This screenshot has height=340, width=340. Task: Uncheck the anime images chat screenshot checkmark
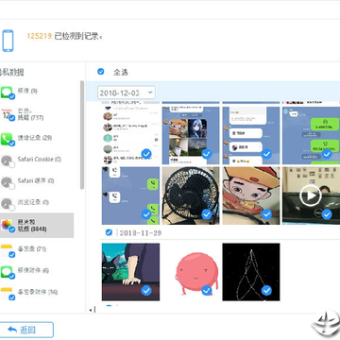pyautogui.click(x=207, y=154)
